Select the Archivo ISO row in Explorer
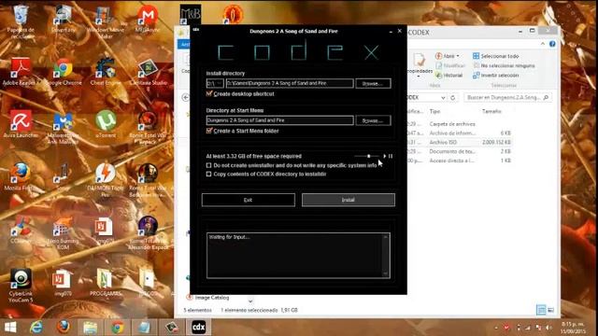The width and height of the screenshot is (598, 336). pos(460,142)
